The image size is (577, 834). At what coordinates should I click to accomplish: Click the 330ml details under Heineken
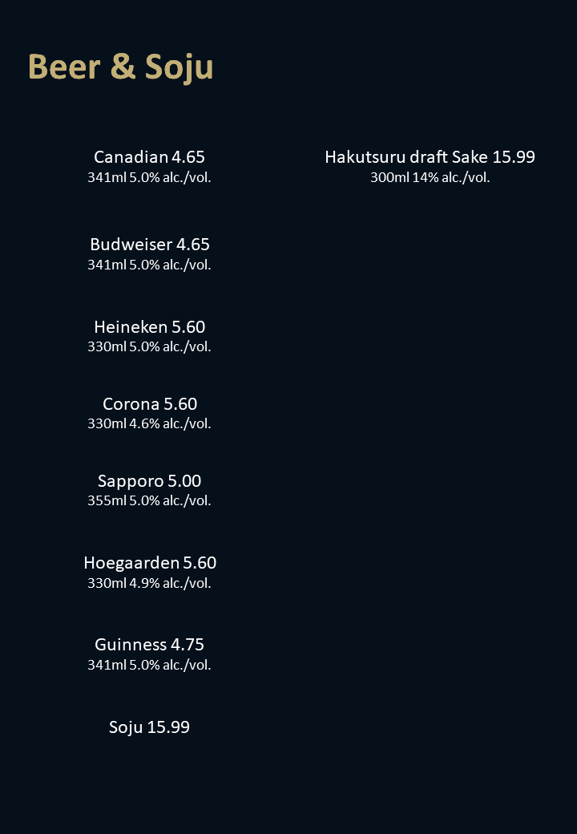point(149,346)
